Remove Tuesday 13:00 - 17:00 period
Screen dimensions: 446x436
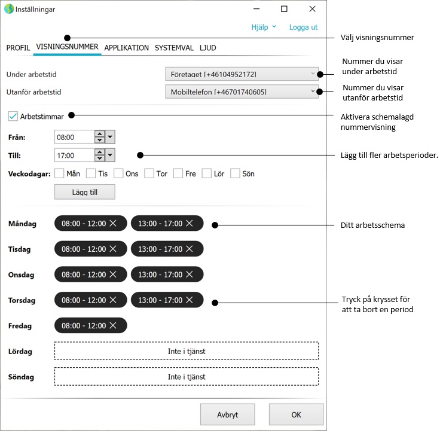tap(190, 249)
